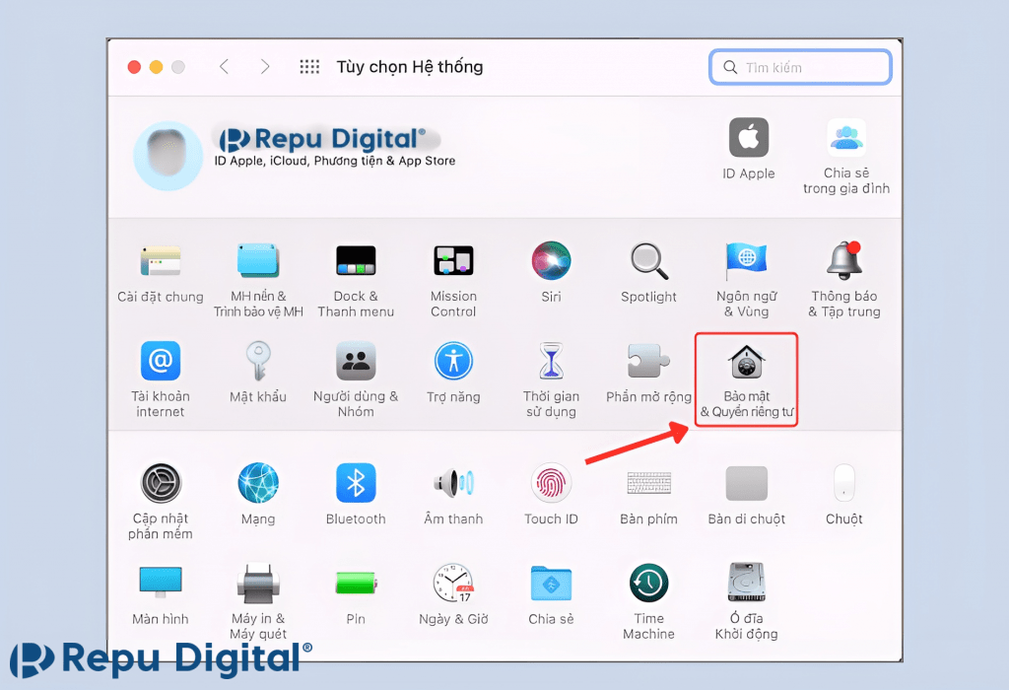Show all preferences grid button
Viewport: 1009px width, 690px height.
tap(309, 67)
